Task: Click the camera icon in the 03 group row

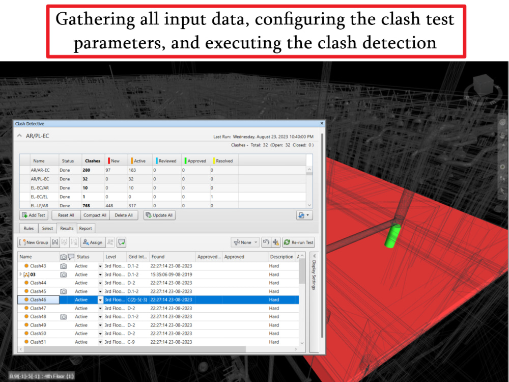Action: tap(63, 275)
